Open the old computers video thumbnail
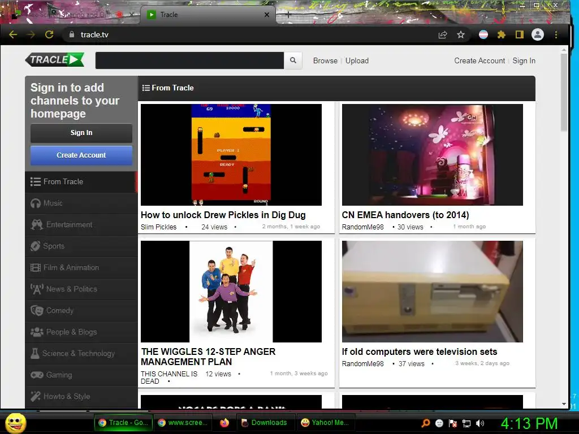This screenshot has width=579, height=434. 432,292
